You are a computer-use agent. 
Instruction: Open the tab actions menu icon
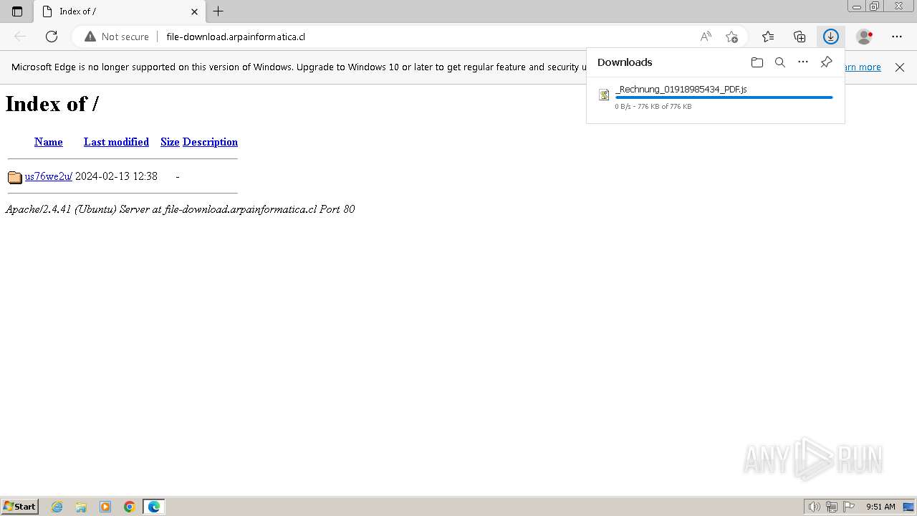click(17, 11)
